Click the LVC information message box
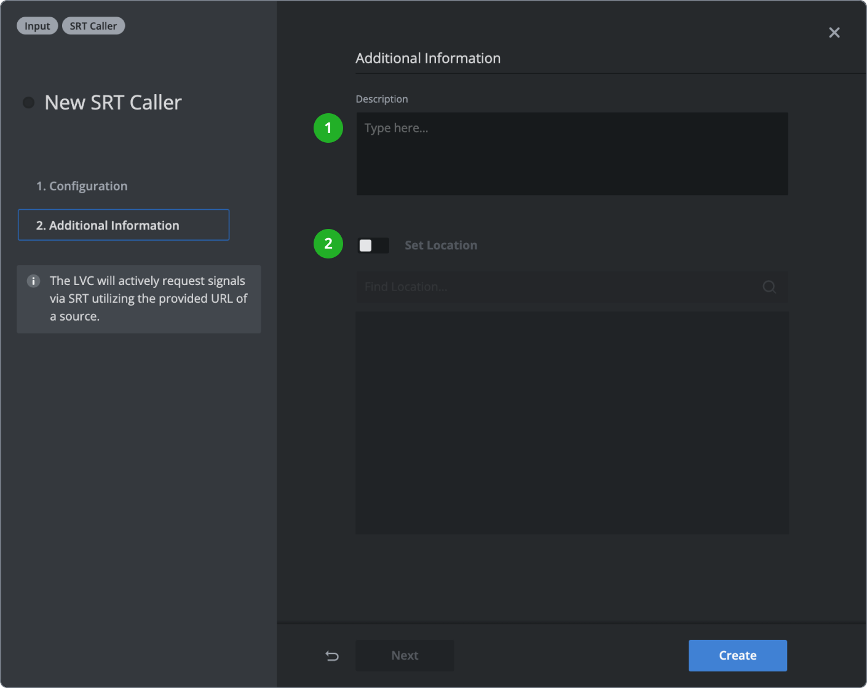Image resolution: width=867 pixels, height=688 pixels. coord(139,299)
